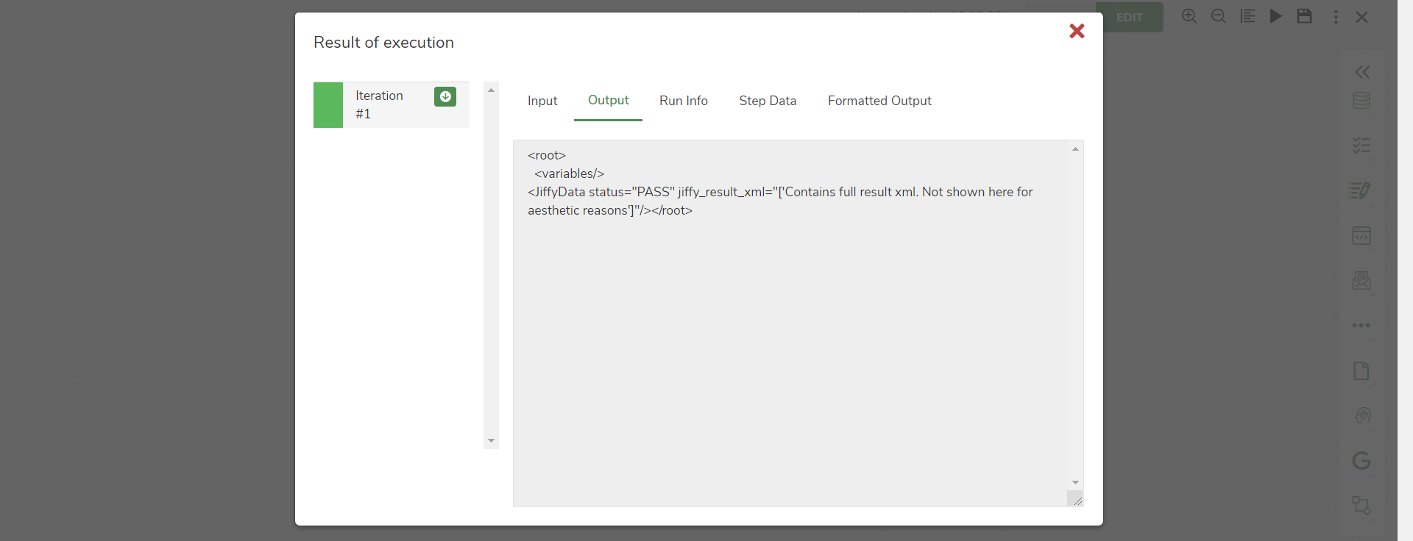Download Iteration #1 result
The image size is (1413, 541).
click(445, 97)
